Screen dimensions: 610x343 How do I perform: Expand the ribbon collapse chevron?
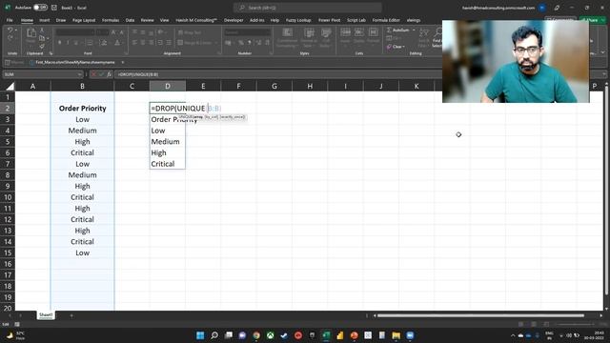603,53
